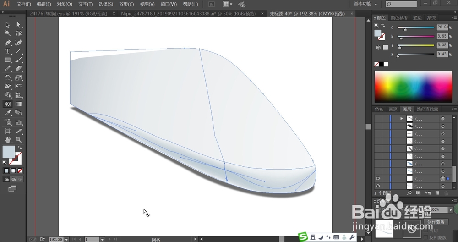Click Change Screen Mode icon at toolbox bottom
Screen dimensions: 458x242
point(12,189)
